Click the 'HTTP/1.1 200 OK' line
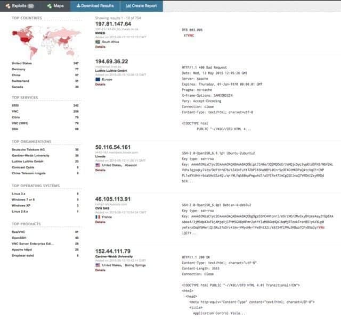Viewport: 341px width, 319px height. click(196, 257)
